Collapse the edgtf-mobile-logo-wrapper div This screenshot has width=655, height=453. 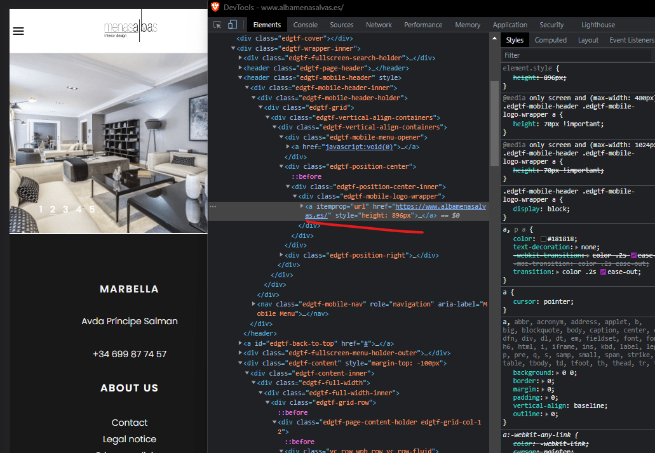click(x=295, y=196)
